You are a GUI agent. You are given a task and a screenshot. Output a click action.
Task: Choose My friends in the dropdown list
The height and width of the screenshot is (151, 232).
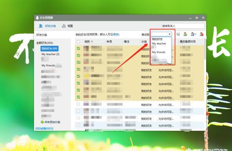[x=159, y=52]
